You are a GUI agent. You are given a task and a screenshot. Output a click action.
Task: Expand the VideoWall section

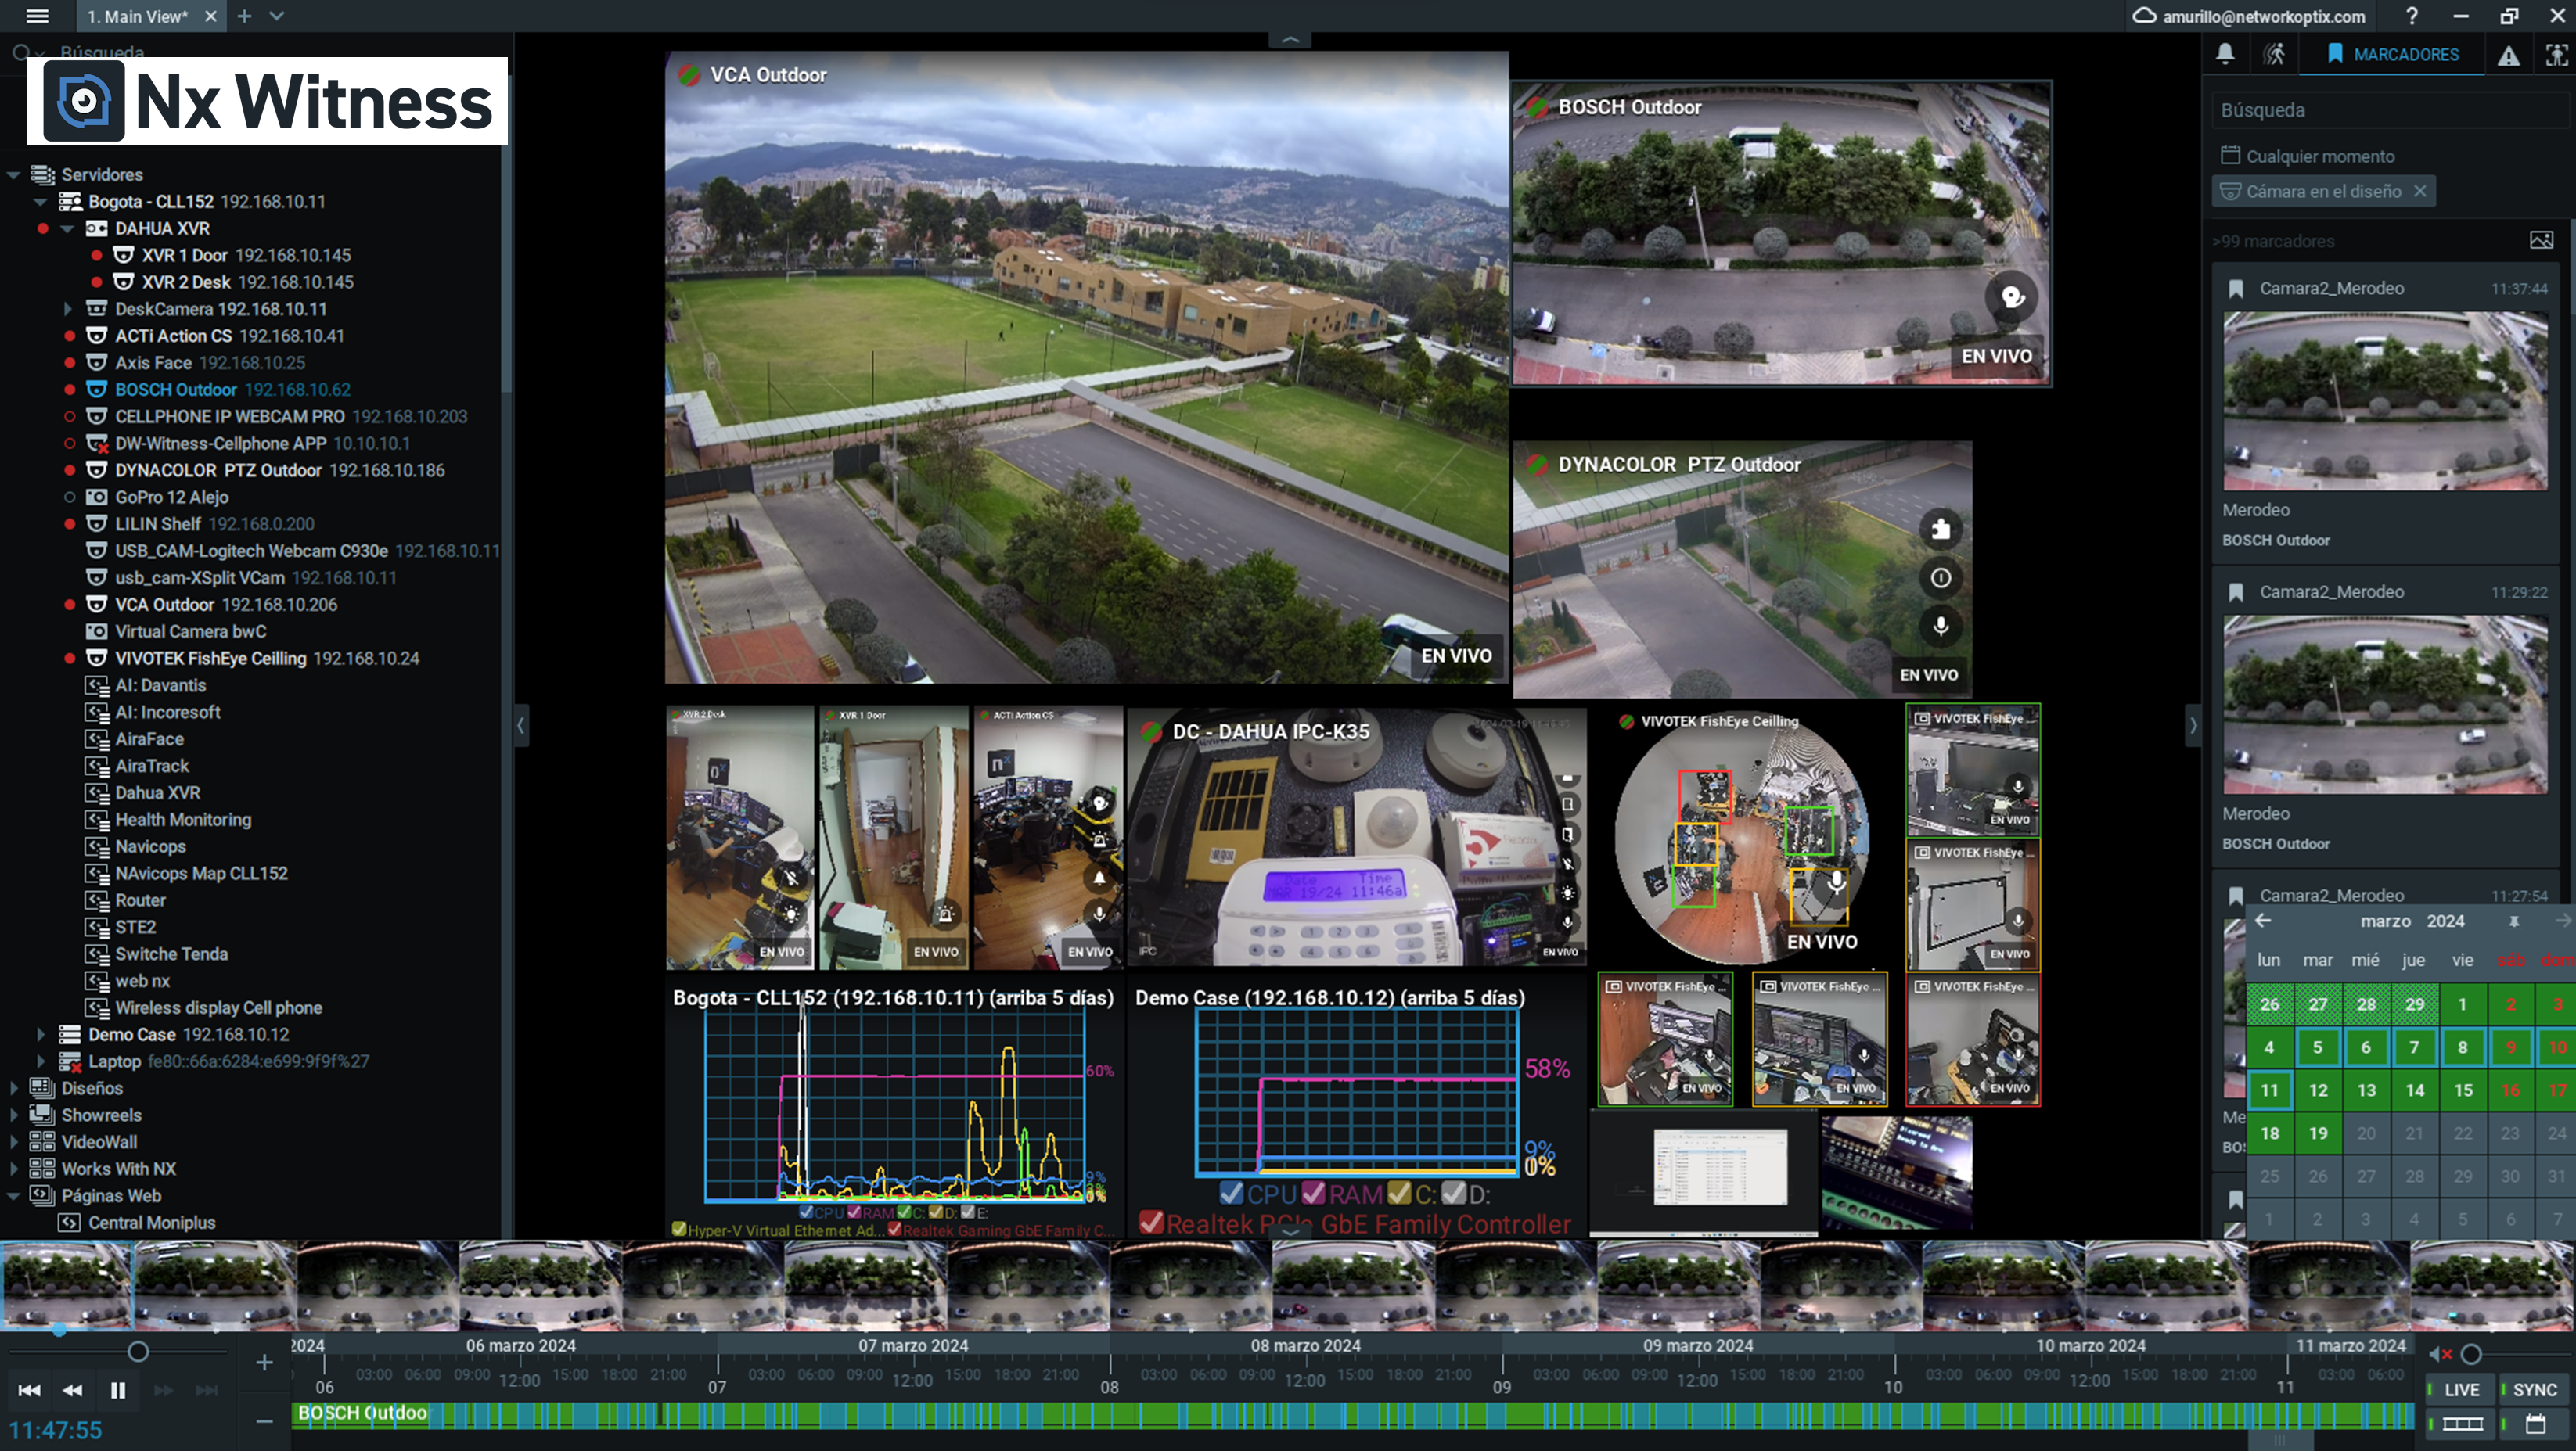point(14,1142)
